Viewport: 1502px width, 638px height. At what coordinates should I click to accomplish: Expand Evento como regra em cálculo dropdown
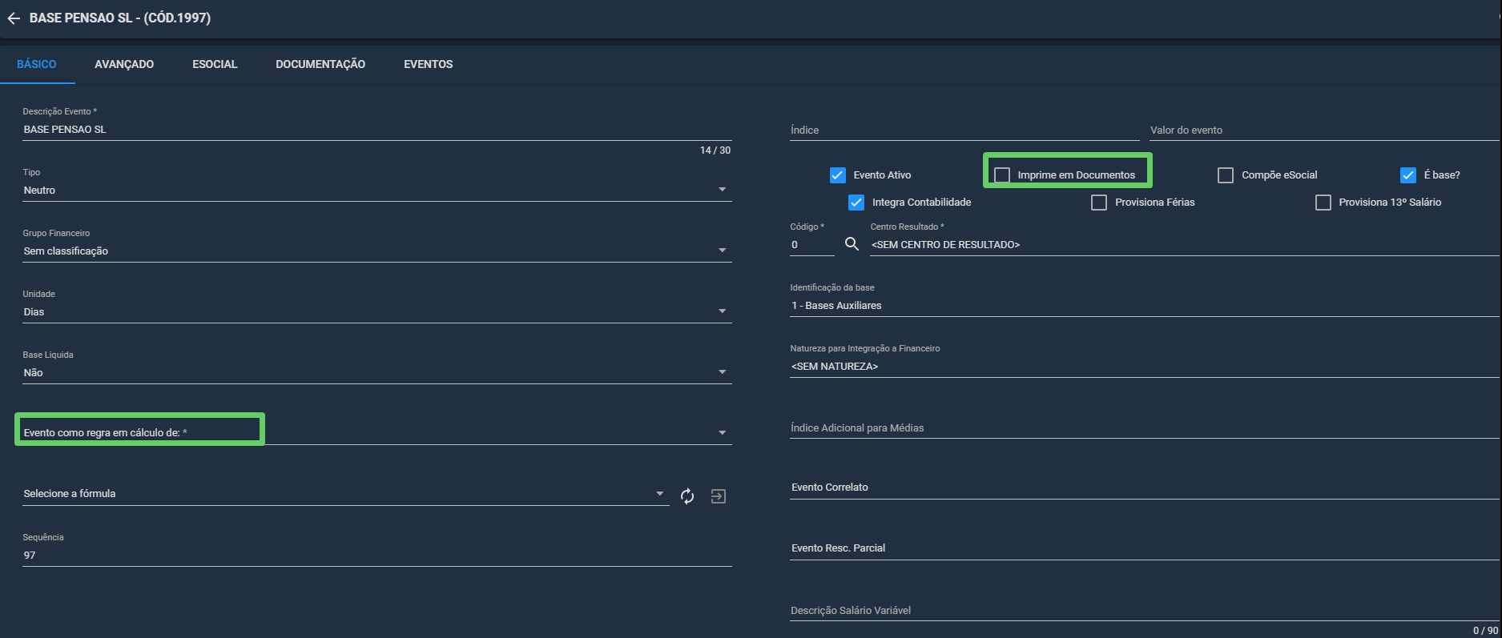377,433
